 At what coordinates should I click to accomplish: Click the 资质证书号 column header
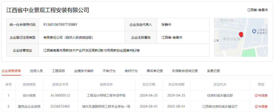(60, 84)
